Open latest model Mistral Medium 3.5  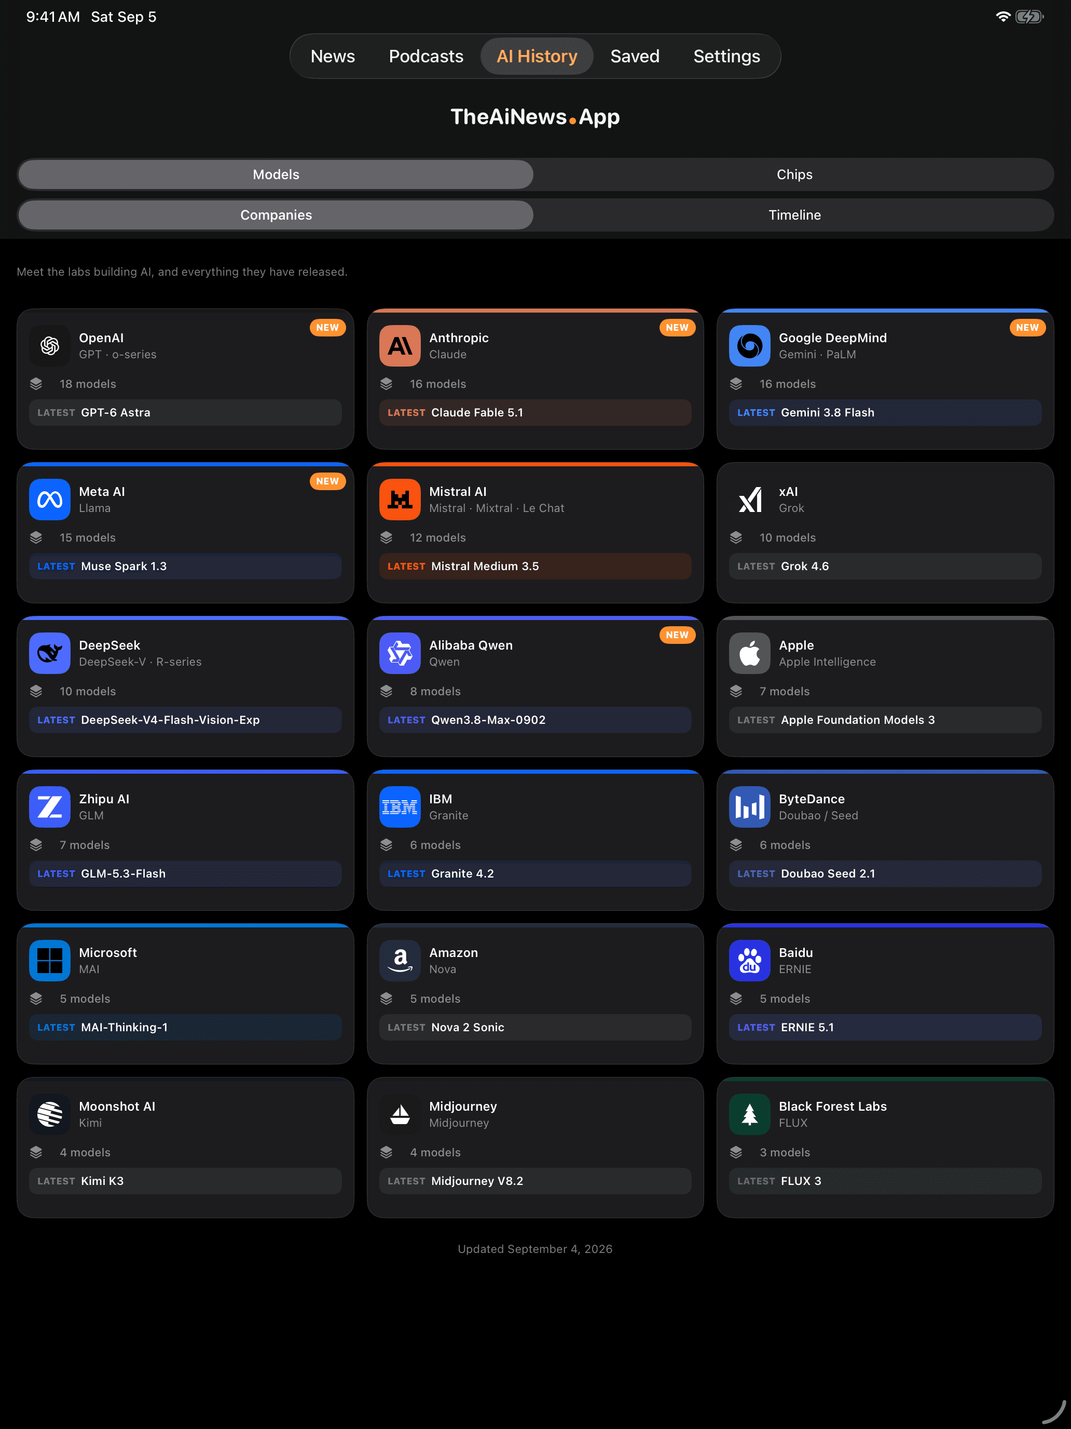[535, 567]
